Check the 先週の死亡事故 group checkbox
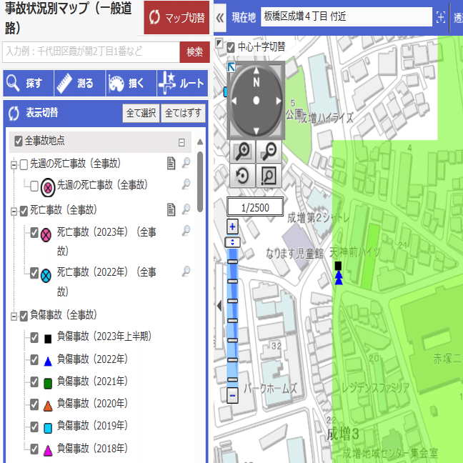Viewport: 463px width, 463px height. 24,164
